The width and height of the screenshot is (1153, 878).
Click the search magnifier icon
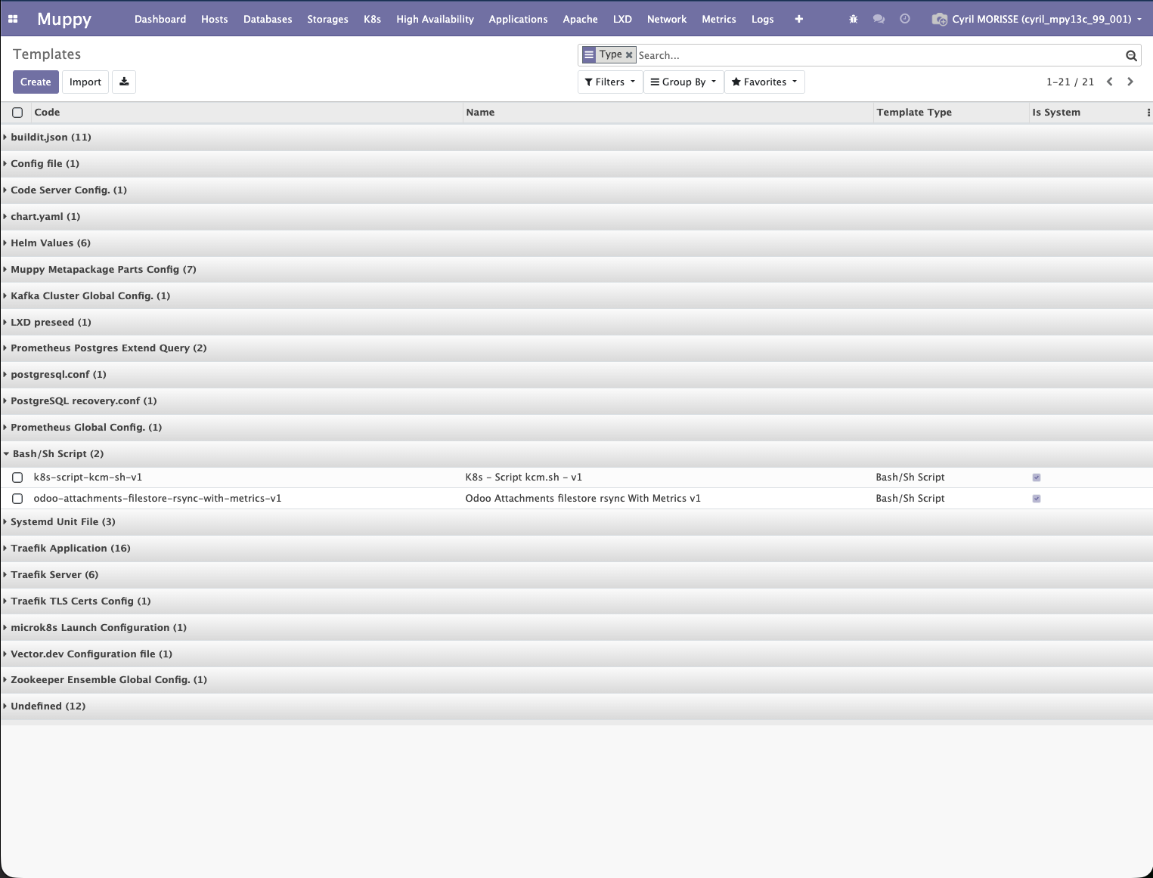click(1131, 55)
